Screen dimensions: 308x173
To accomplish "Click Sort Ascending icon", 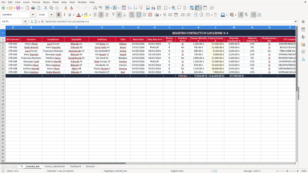I will click(129, 8).
